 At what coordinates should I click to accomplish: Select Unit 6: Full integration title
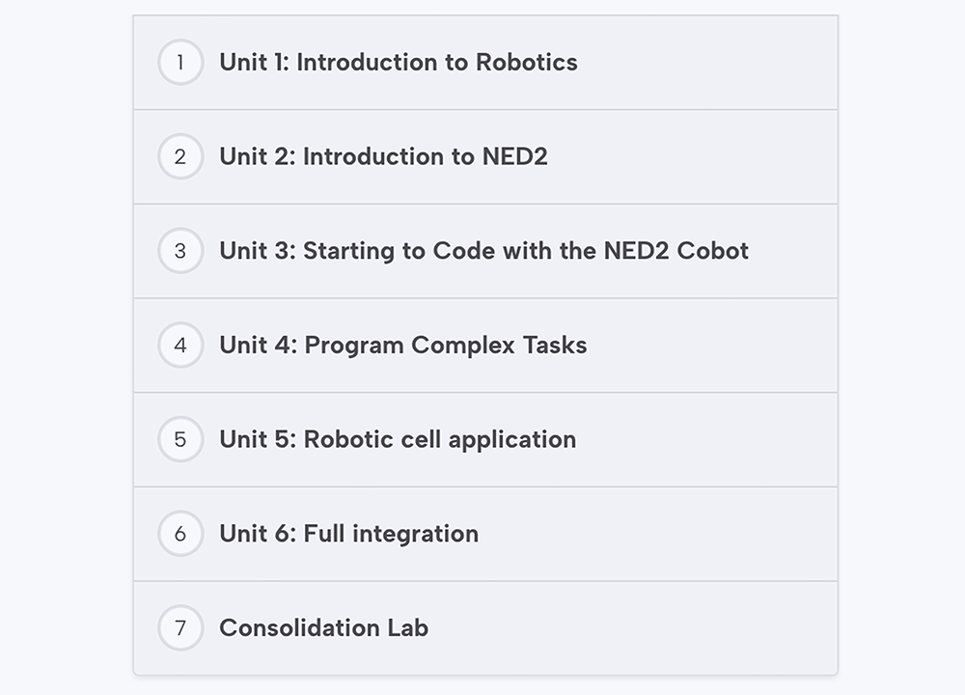pyautogui.click(x=349, y=534)
